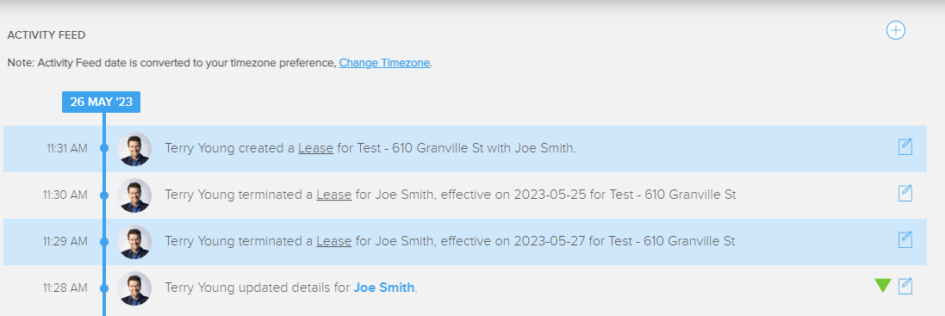Select the timeline dot at 11:31 AM
Viewport: 945px width, 316px height.
click(103, 148)
